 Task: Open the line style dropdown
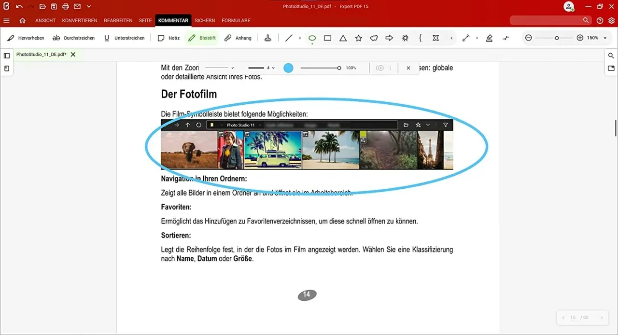(x=220, y=68)
